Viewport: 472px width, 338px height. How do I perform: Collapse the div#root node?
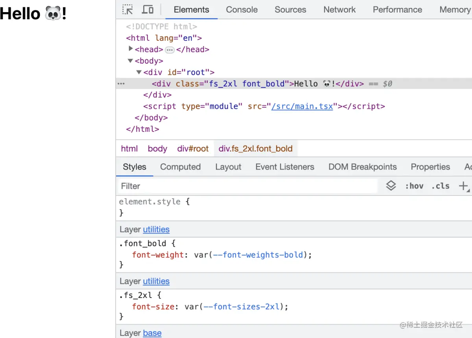(139, 72)
